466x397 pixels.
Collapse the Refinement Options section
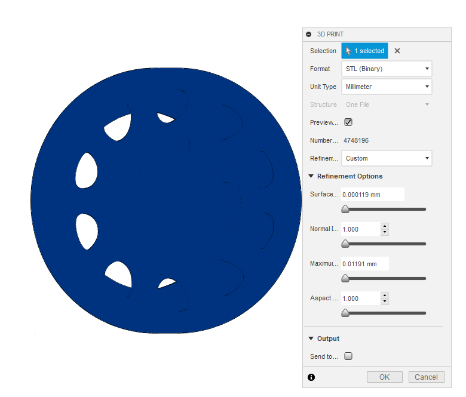(x=311, y=176)
